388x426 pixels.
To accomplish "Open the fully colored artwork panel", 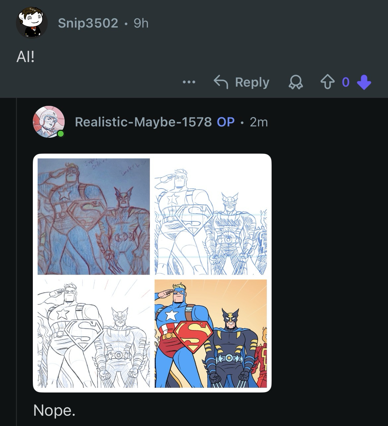I will click(211, 333).
